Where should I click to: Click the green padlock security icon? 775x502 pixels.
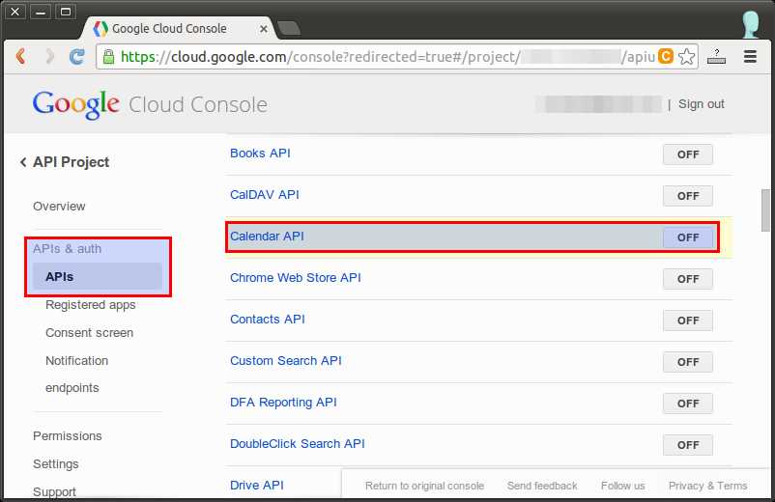[x=108, y=57]
